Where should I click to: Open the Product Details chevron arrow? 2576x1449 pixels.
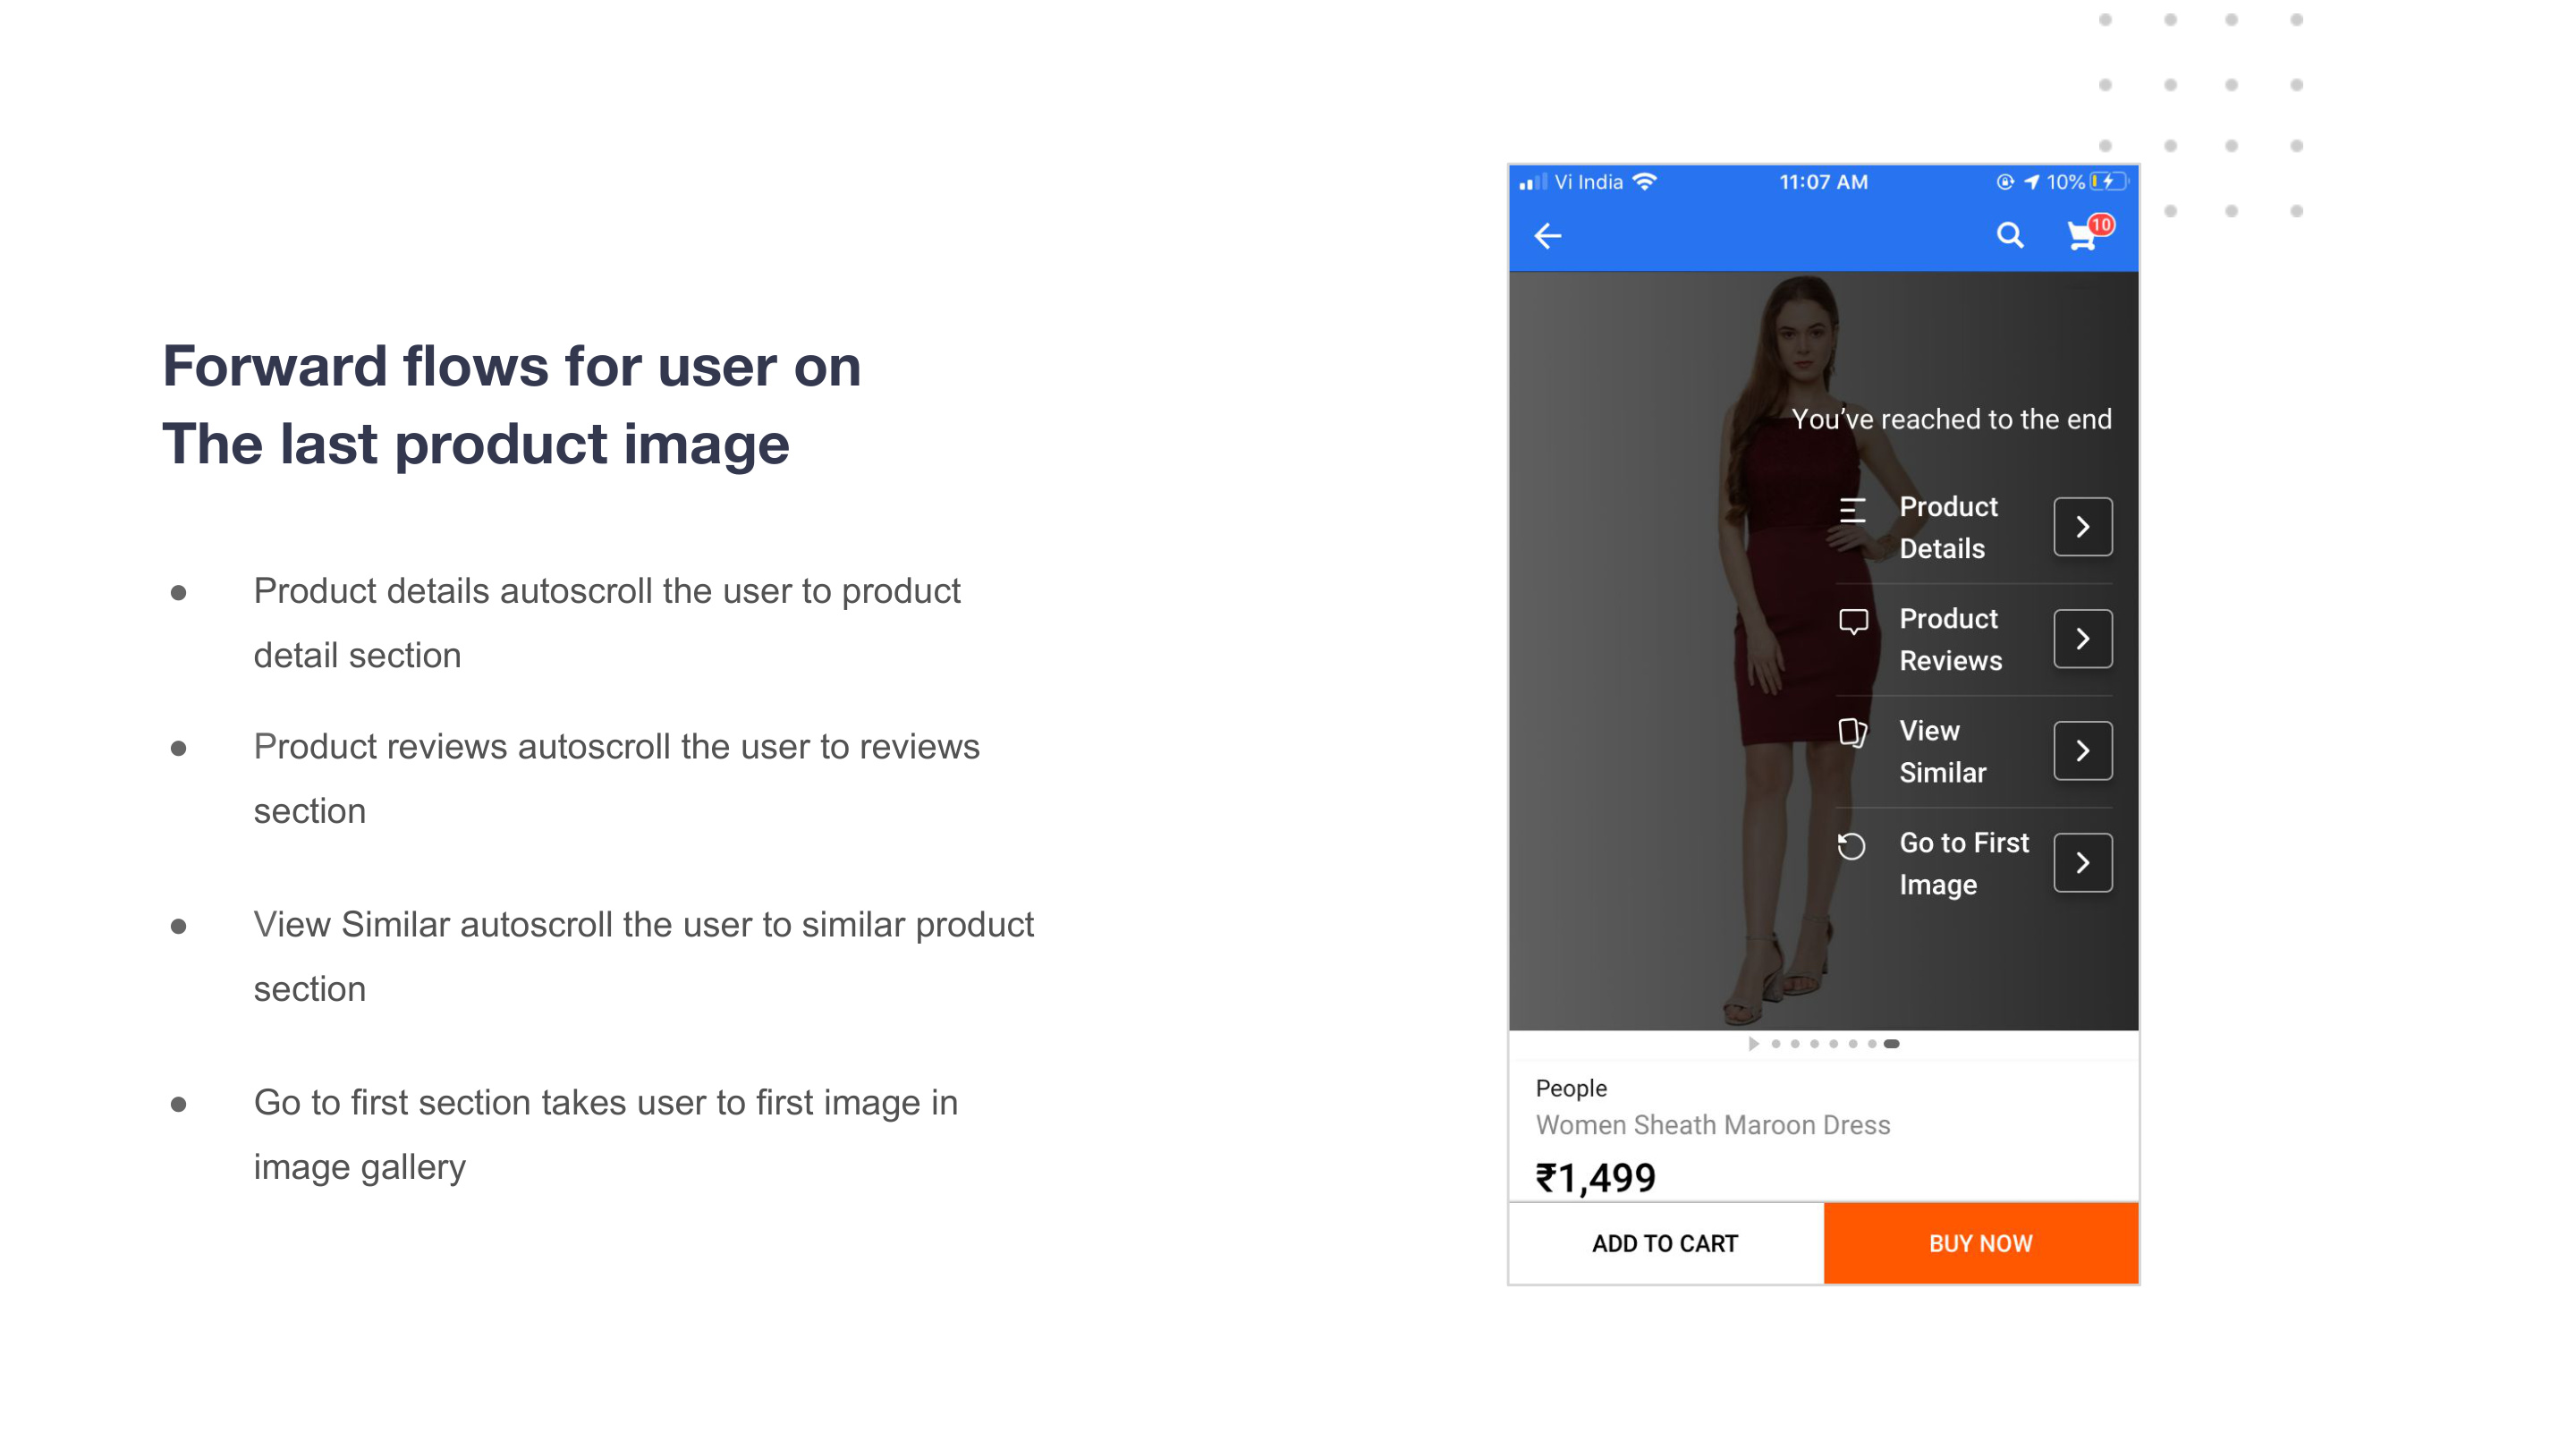[x=2082, y=527]
